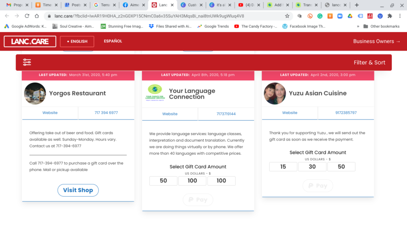The image size is (407, 228).
Task: Click Your Language Connection logo thumbnail
Action: [x=155, y=93]
